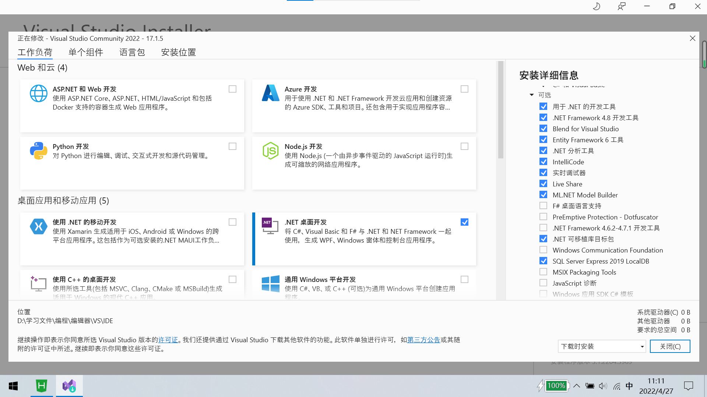The image size is (707, 397).
Task: Open the 许可证 license link
Action: (x=168, y=340)
